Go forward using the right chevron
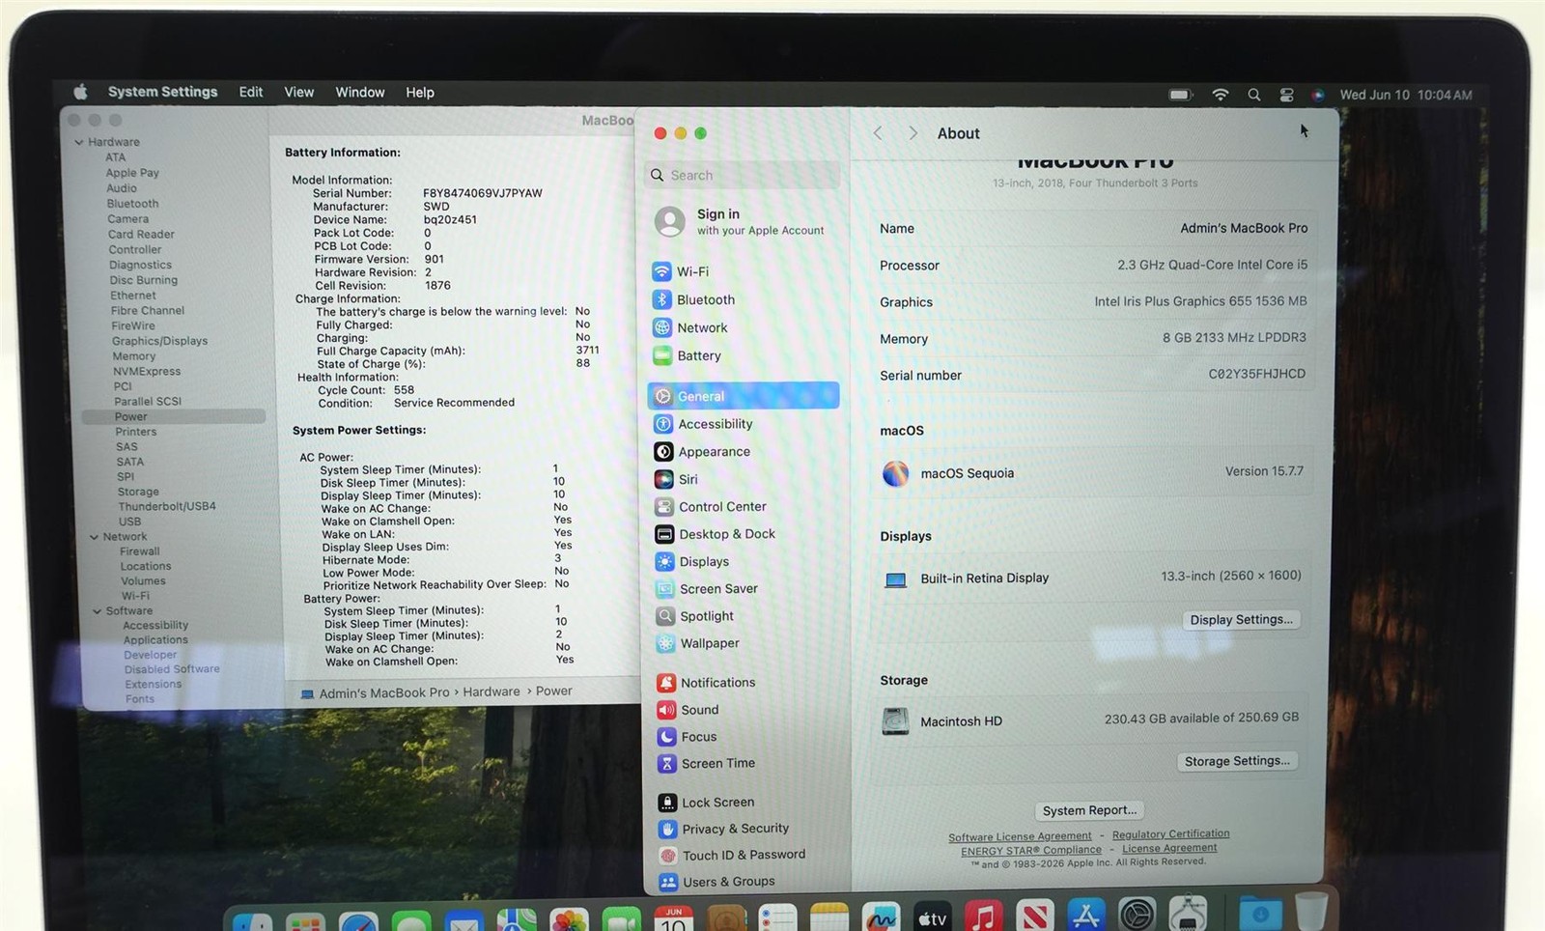Viewport: 1545px width, 931px height. coord(913,133)
